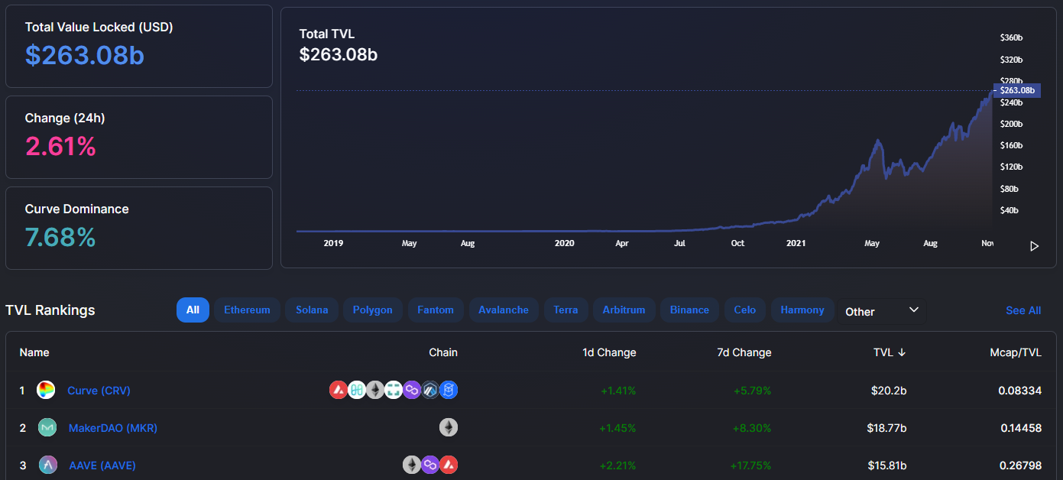This screenshot has width=1063, height=480.
Task: Click the MakerDAO protocol logo
Action: (47, 427)
